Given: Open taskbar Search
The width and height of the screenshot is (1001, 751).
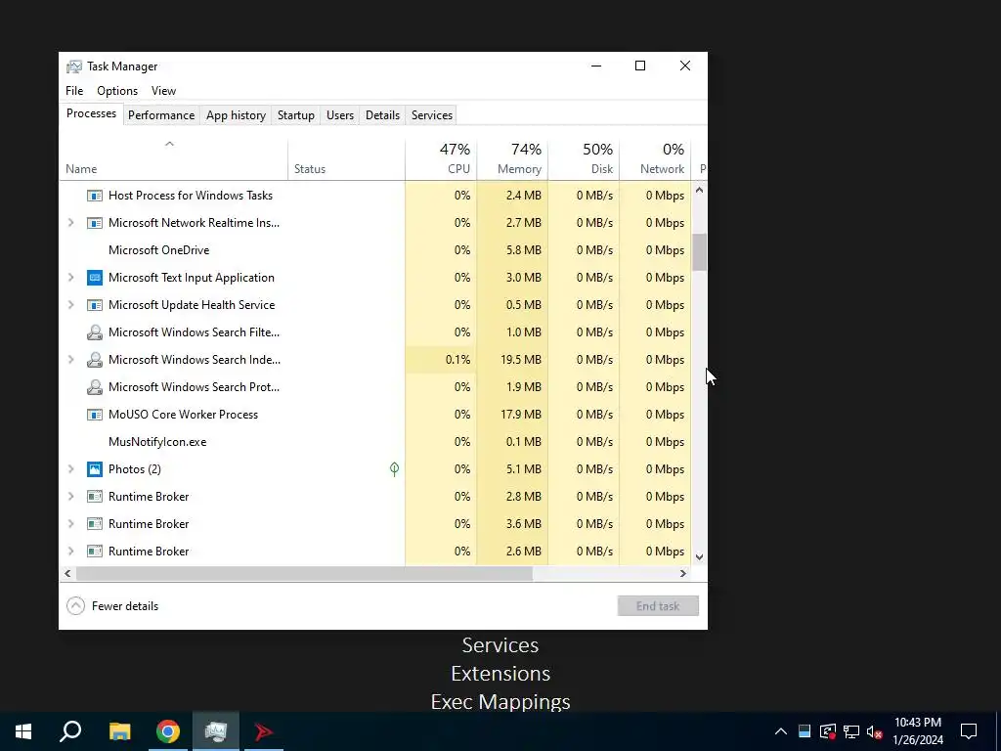Looking at the screenshot, I should [70, 731].
